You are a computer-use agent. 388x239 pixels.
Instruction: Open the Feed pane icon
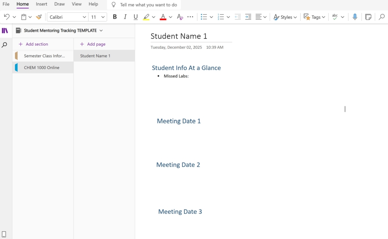(x=368, y=17)
